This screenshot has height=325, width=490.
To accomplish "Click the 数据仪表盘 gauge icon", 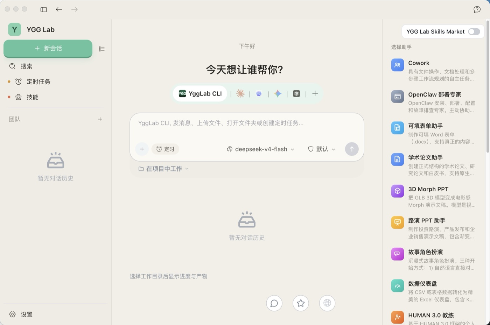I will click(397, 285).
